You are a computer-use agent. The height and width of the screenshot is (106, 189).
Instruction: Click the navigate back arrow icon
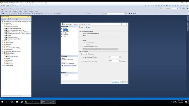(x=3, y=14)
